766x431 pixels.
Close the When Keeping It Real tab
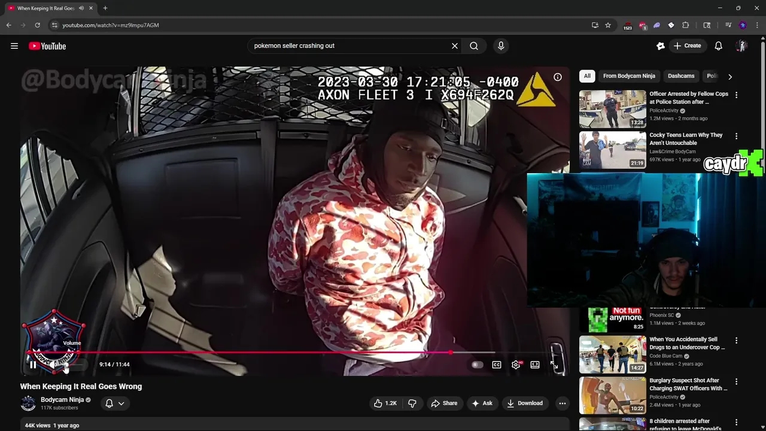[90, 8]
